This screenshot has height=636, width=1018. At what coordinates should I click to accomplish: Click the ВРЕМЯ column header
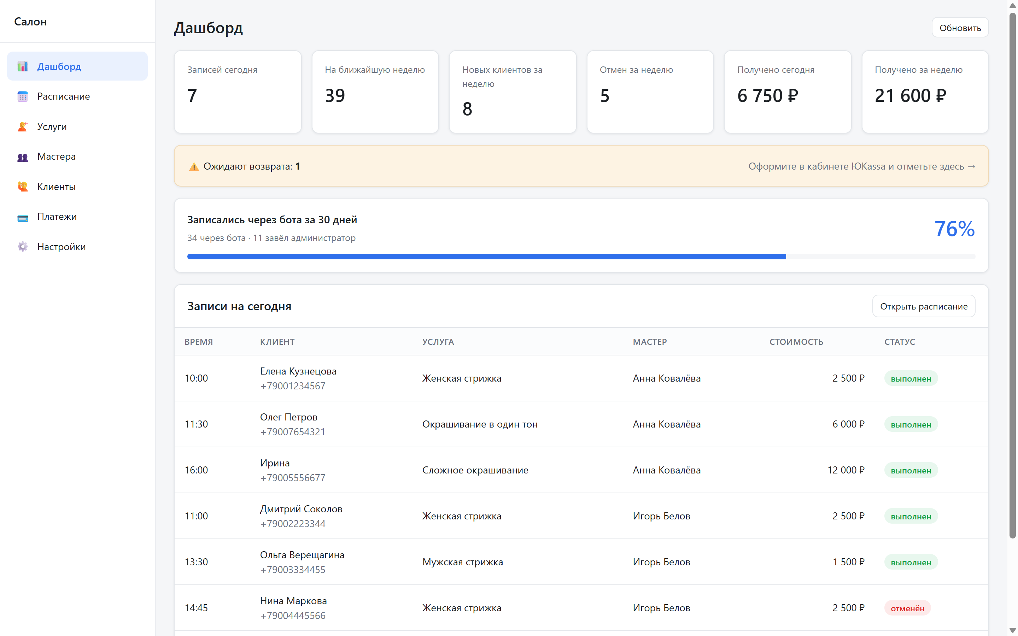coord(199,342)
